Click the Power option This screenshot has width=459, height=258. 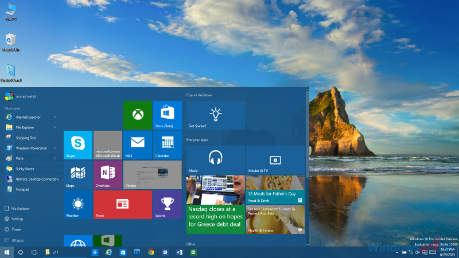click(x=16, y=229)
